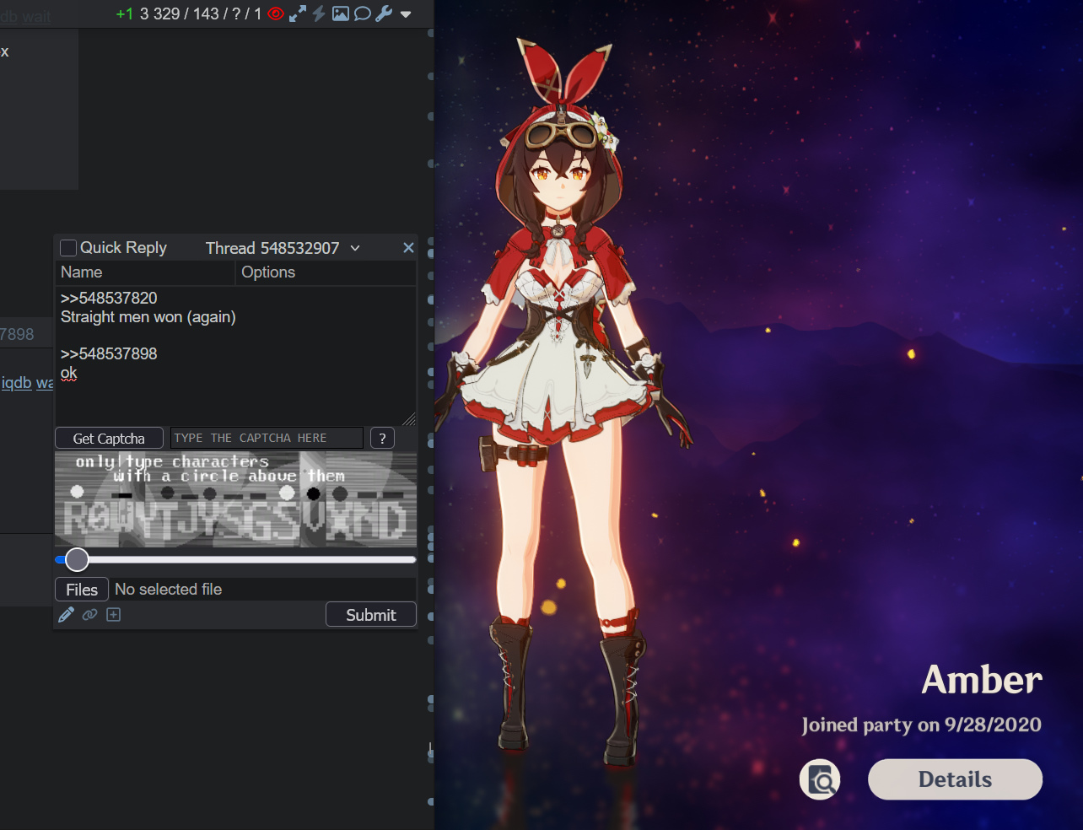Click the '>>548537898' quote text in reply
Image resolution: width=1083 pixels, height=830 pixels.
click(x=109, y=354)
